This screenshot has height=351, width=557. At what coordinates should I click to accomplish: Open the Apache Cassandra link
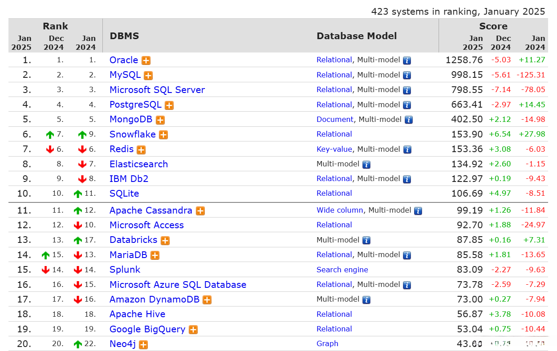151,210
